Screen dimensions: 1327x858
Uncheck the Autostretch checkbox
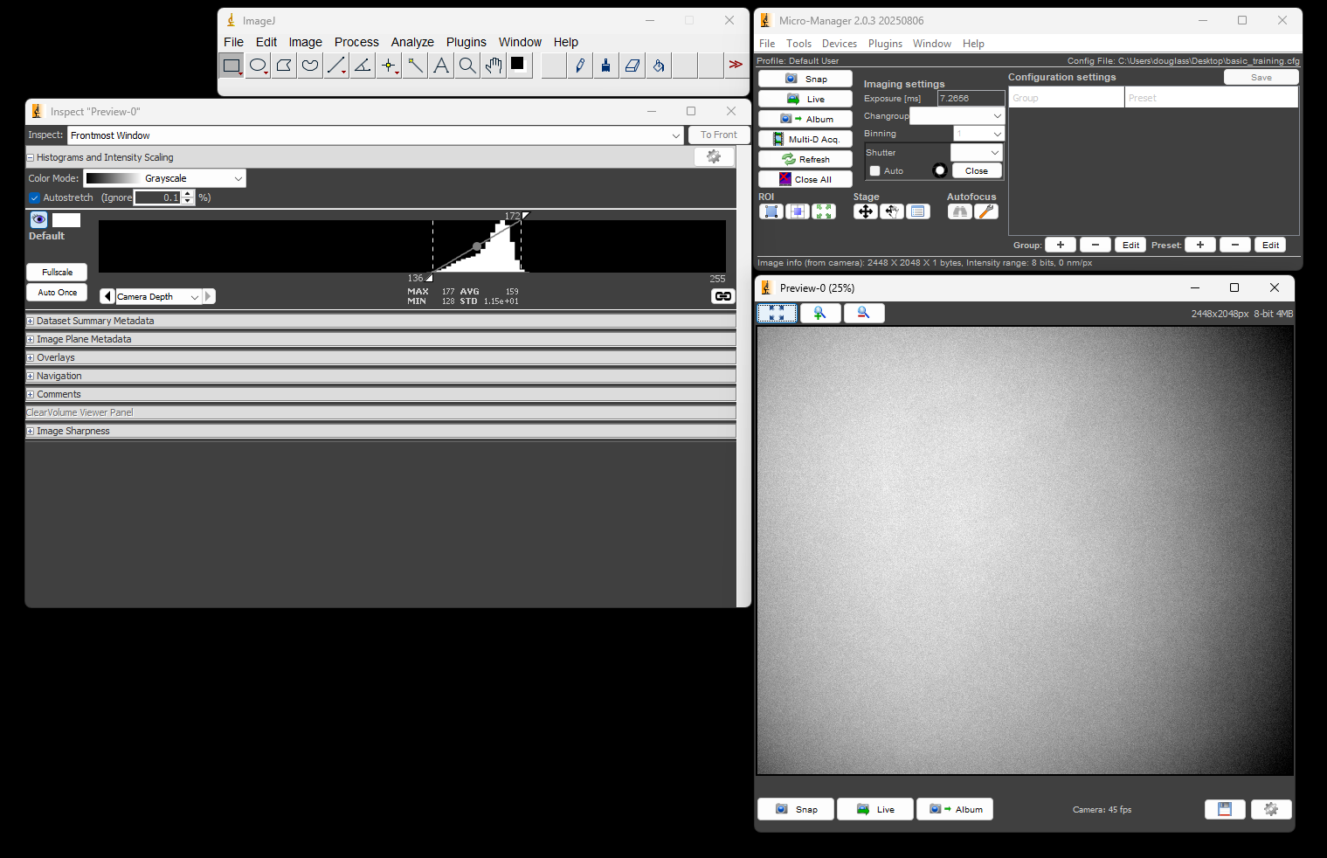tap(35, 198)
